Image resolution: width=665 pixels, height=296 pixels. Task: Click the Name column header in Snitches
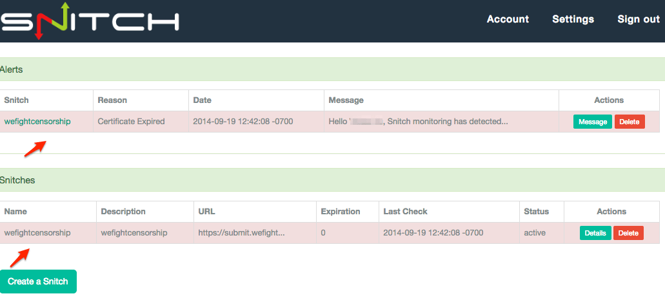(15, 212)
